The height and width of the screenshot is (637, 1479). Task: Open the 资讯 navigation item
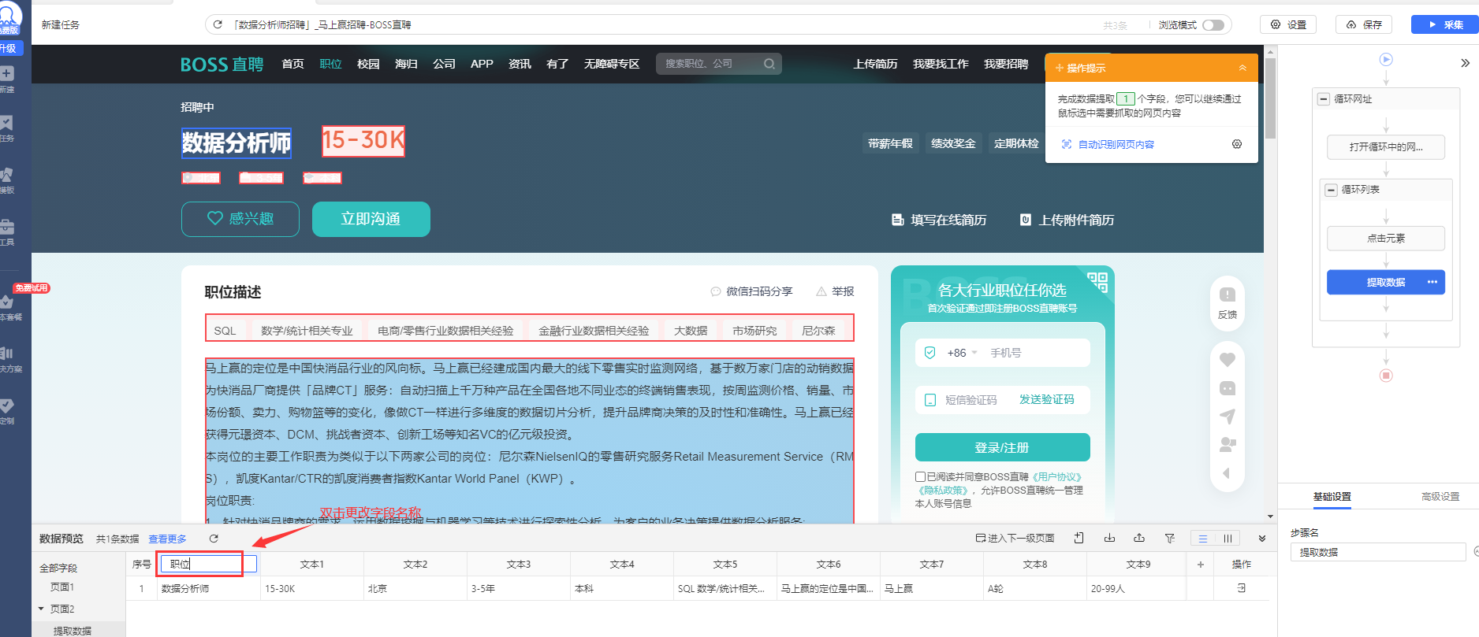pos(520,64)
